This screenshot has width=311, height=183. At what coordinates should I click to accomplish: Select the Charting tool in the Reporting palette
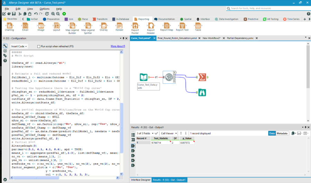[x=9, y=26]
